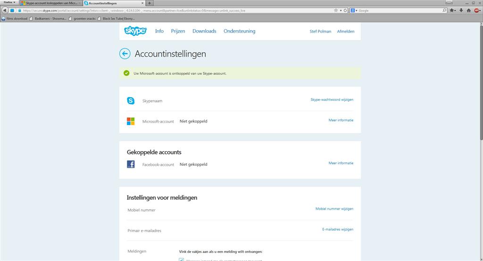Click 'Meer informatie' for Facebook-account
The height and width of the screenshot is (261, 483).
(x=341, y=163)
